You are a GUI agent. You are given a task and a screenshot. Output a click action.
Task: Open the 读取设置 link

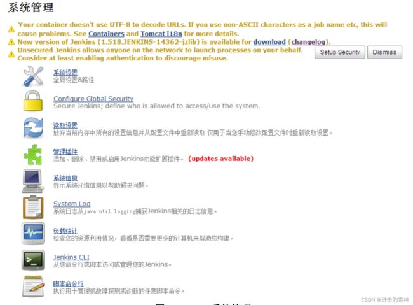click(65, 125)
